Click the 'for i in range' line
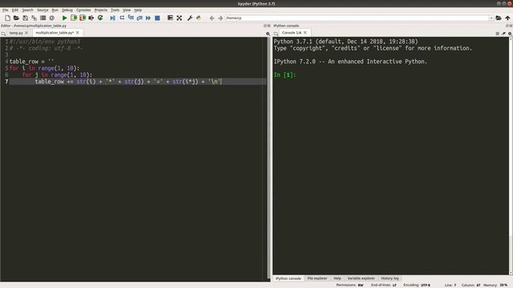Viewport: 513px width, 288px height. point(44,68)
